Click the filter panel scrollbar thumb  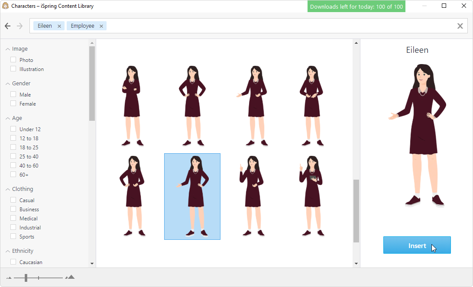(x=92, y=84)
